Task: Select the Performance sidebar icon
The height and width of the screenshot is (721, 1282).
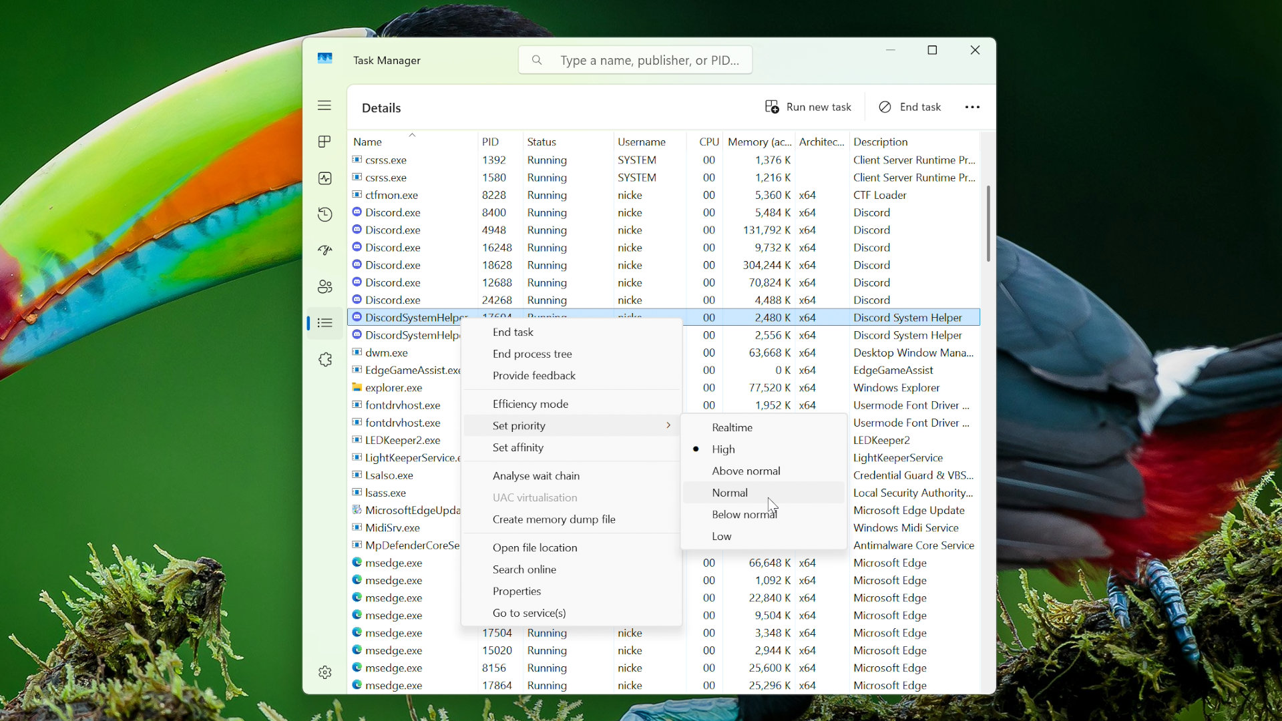Action: tap(325, 178)
